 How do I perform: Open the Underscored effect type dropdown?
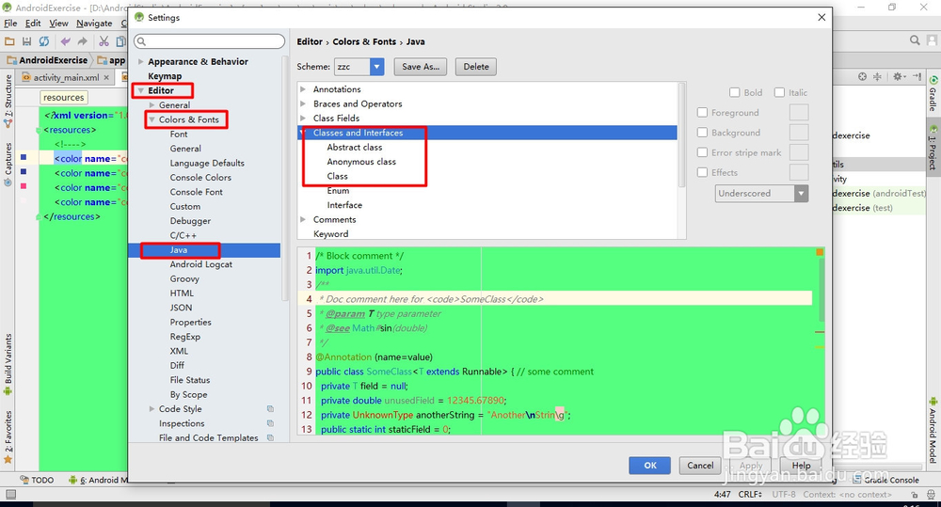pos(761,193)
